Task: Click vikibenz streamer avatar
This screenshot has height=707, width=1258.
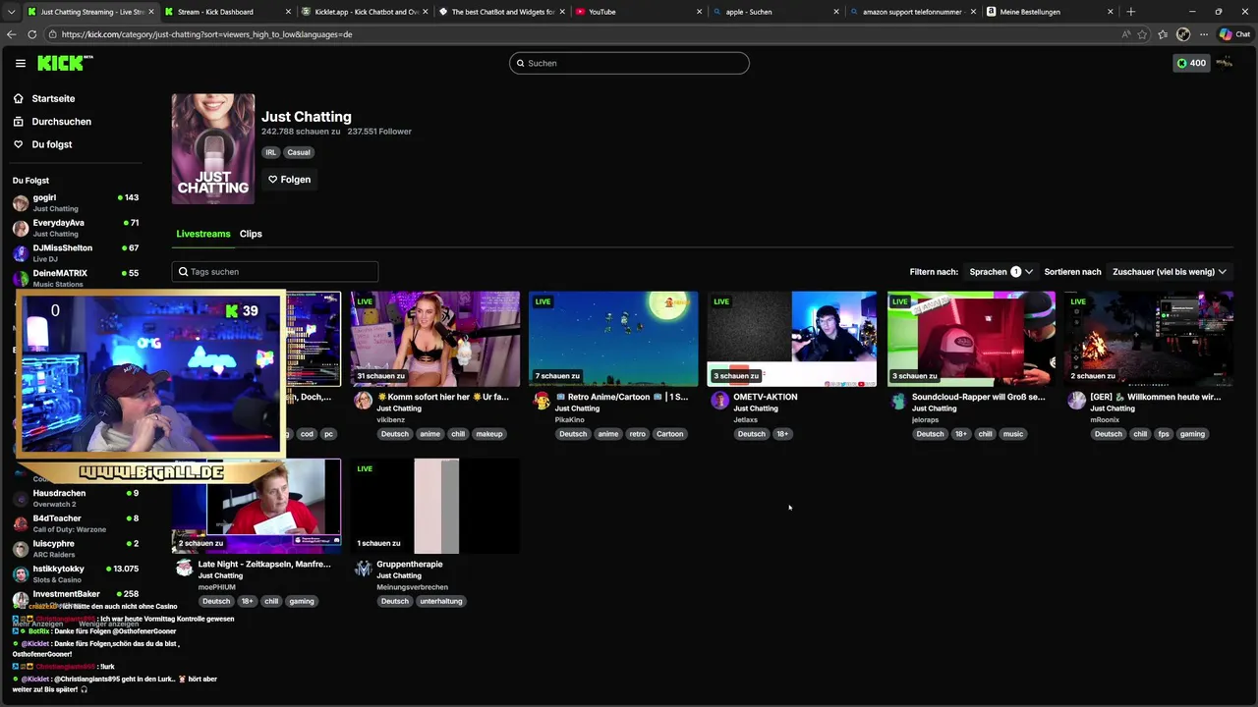Action: click(363, 401)
